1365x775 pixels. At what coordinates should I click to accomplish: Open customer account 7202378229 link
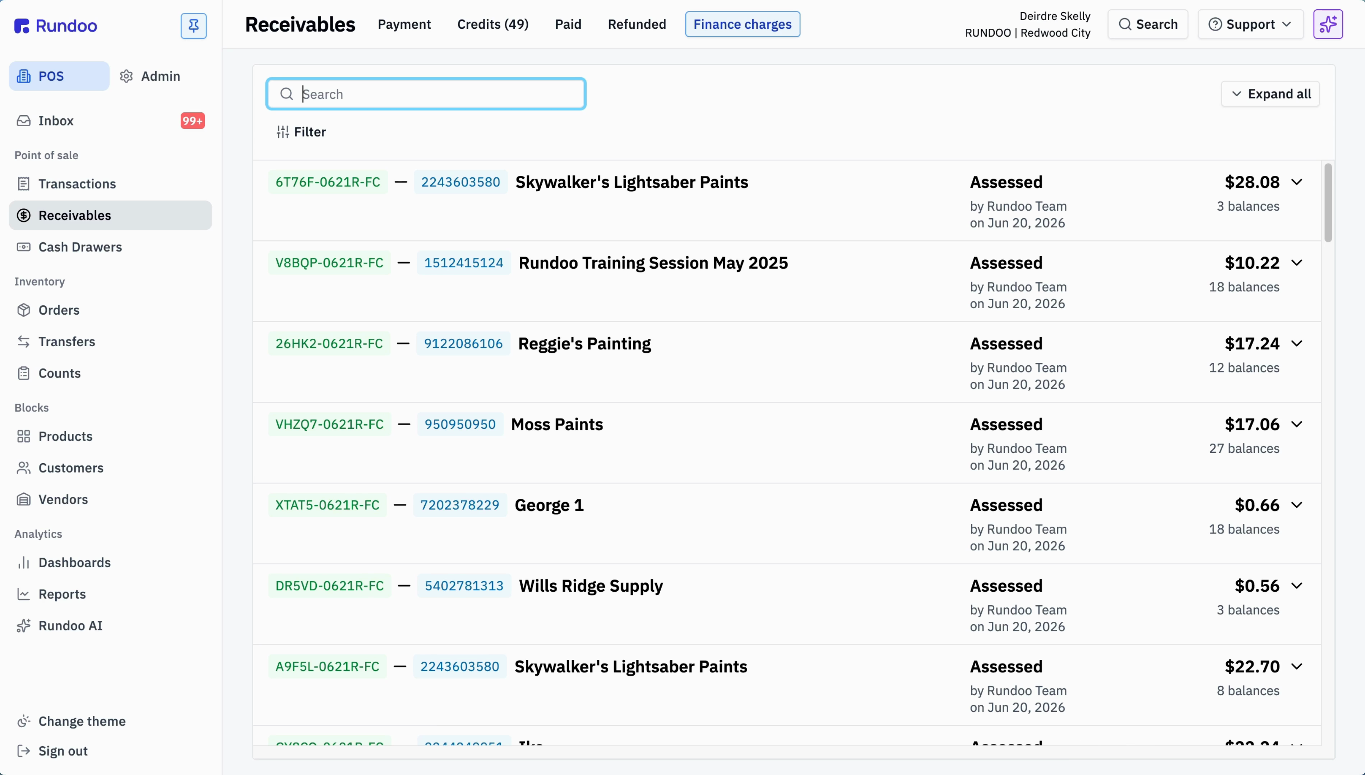pos(460,505)
